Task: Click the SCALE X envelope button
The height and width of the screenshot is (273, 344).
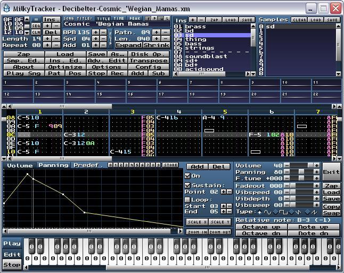Action: coord(196,222)
